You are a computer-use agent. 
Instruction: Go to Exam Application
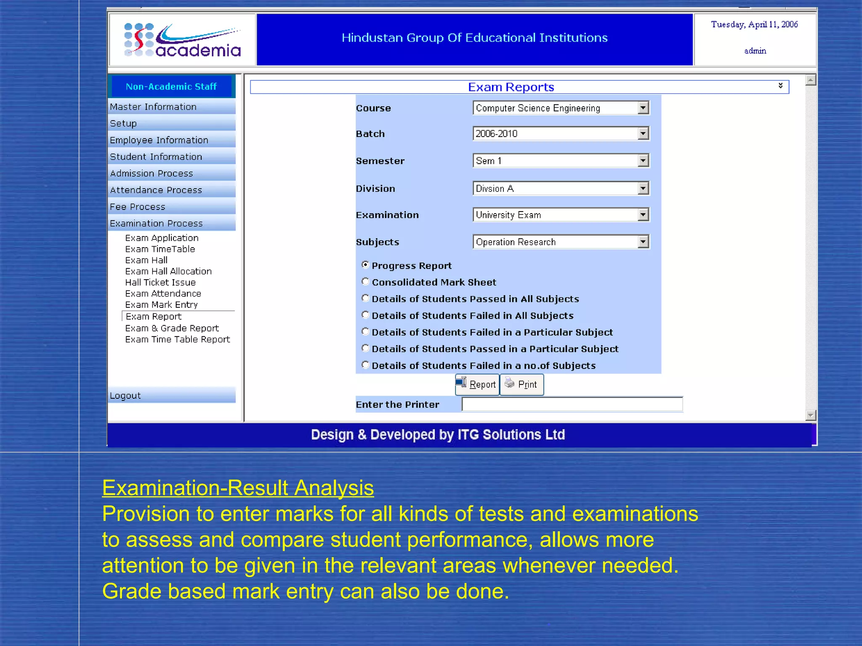(x=162, y=238)
